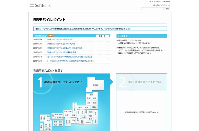Image resolution: width=199 pixels, height=131 pixels.
Task: Open the 2013/03/31 service area news item
Action: click(64, 48)
